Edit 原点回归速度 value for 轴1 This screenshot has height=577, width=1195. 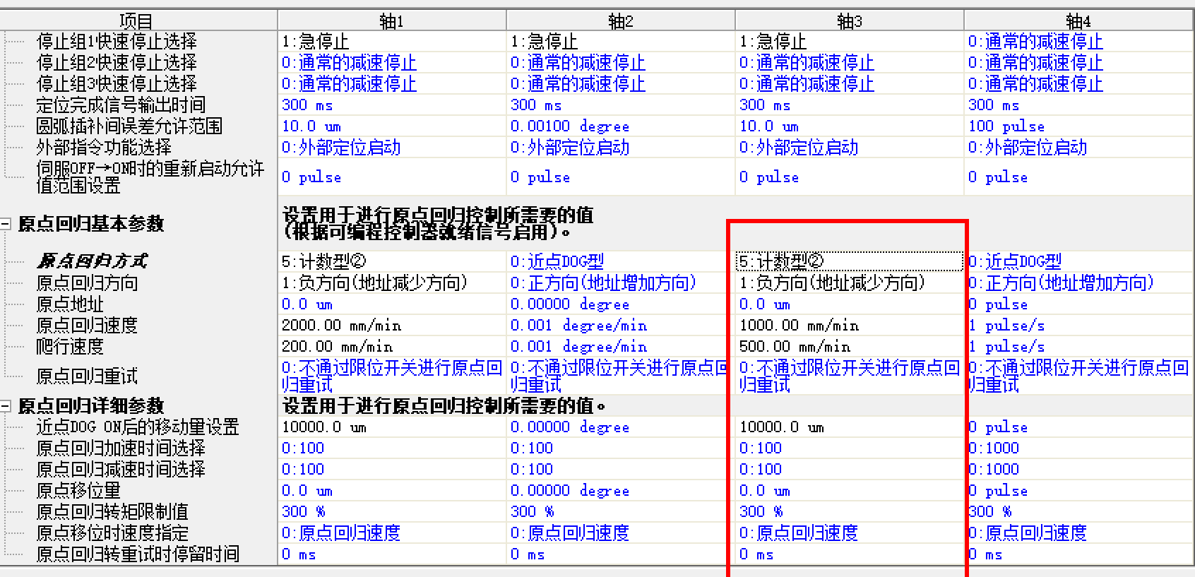click(391, 326)
